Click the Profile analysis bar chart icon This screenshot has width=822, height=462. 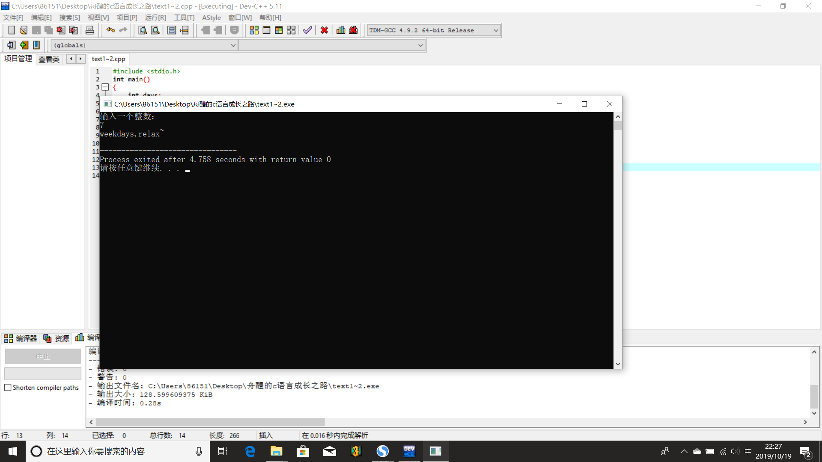pos(341,30)
